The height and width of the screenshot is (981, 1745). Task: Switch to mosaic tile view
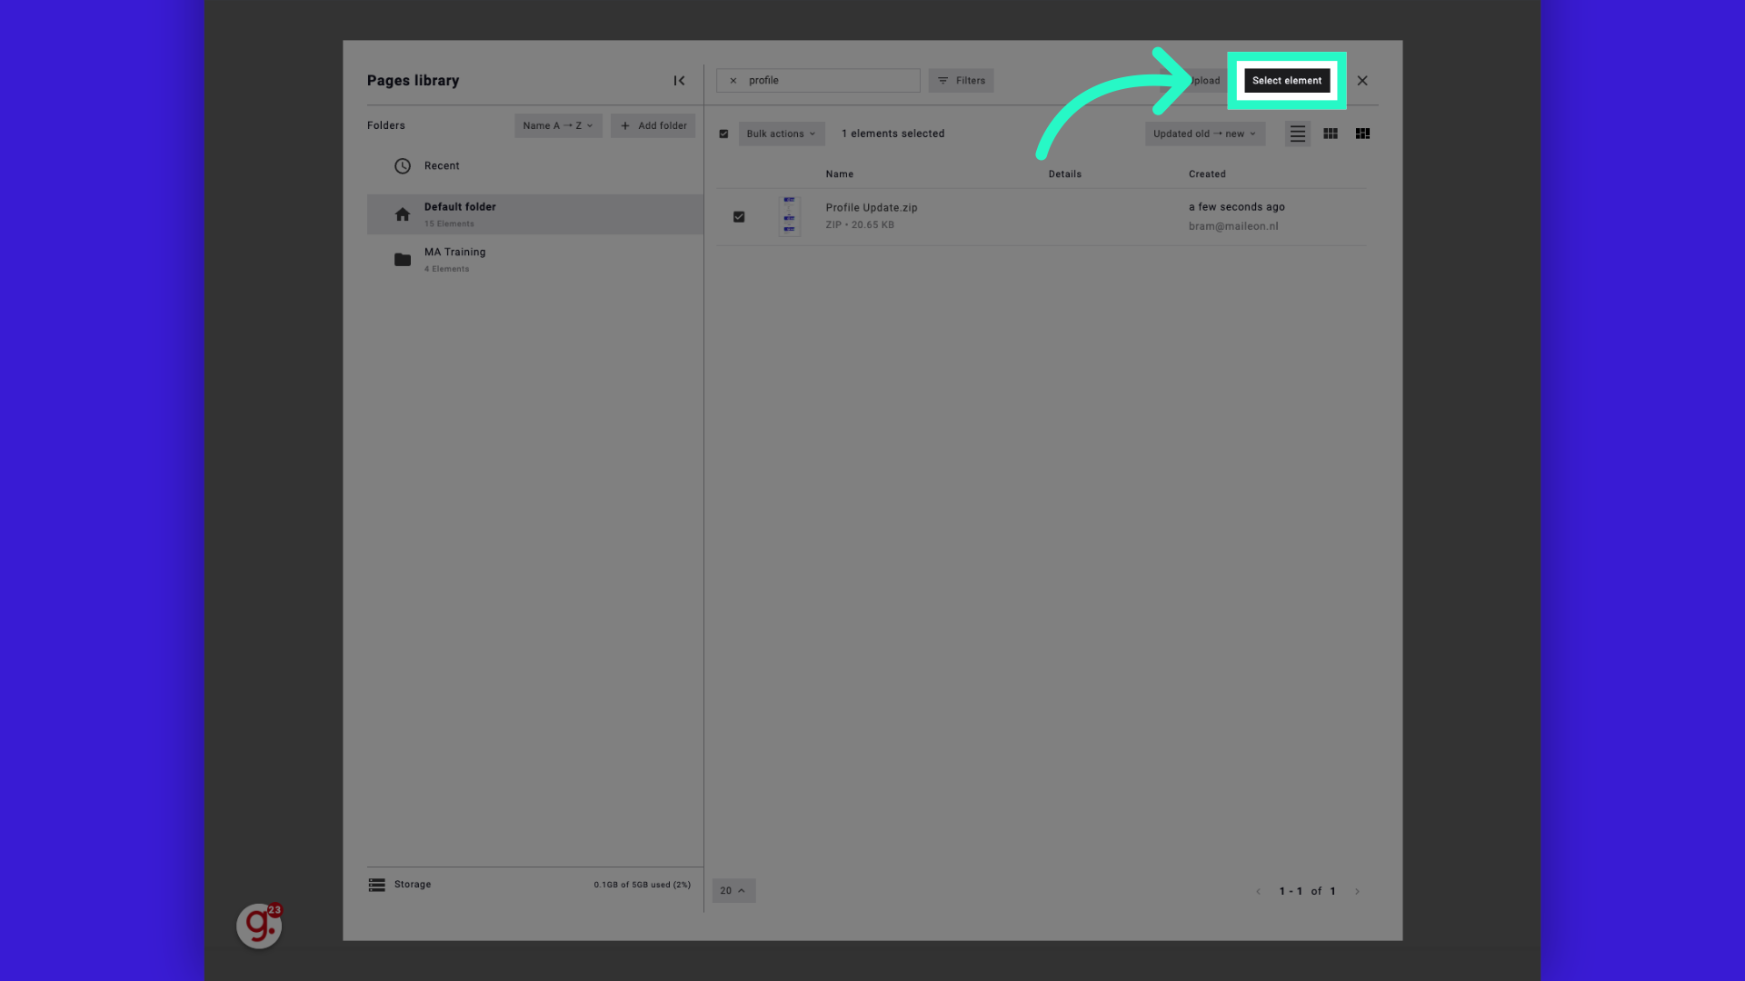[x=1362, y=134]
